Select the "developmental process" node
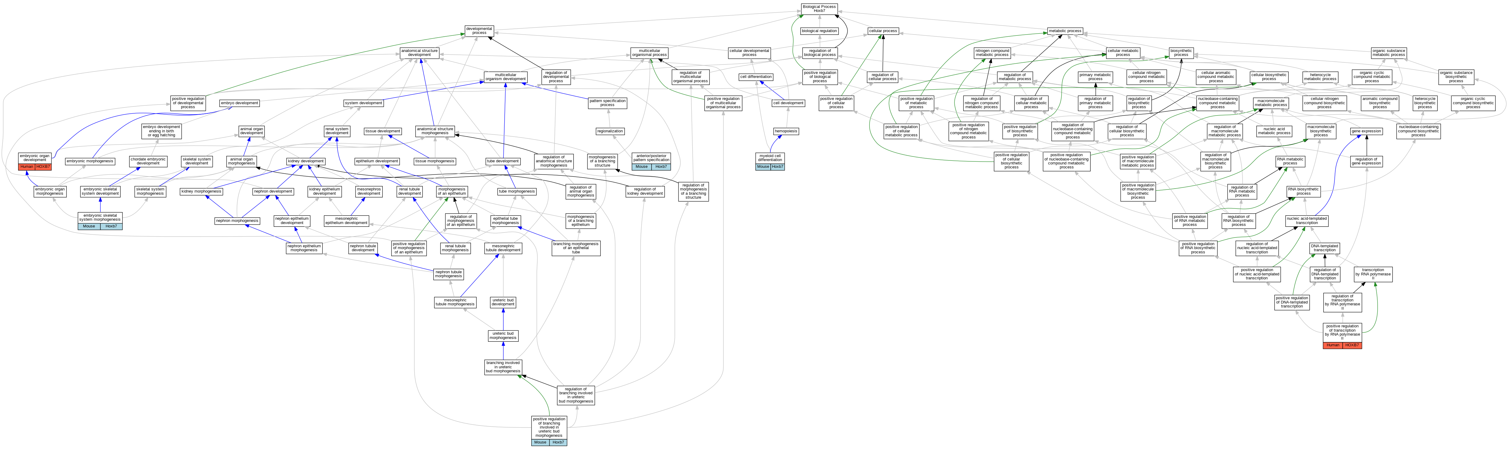 tap(479, 31)
